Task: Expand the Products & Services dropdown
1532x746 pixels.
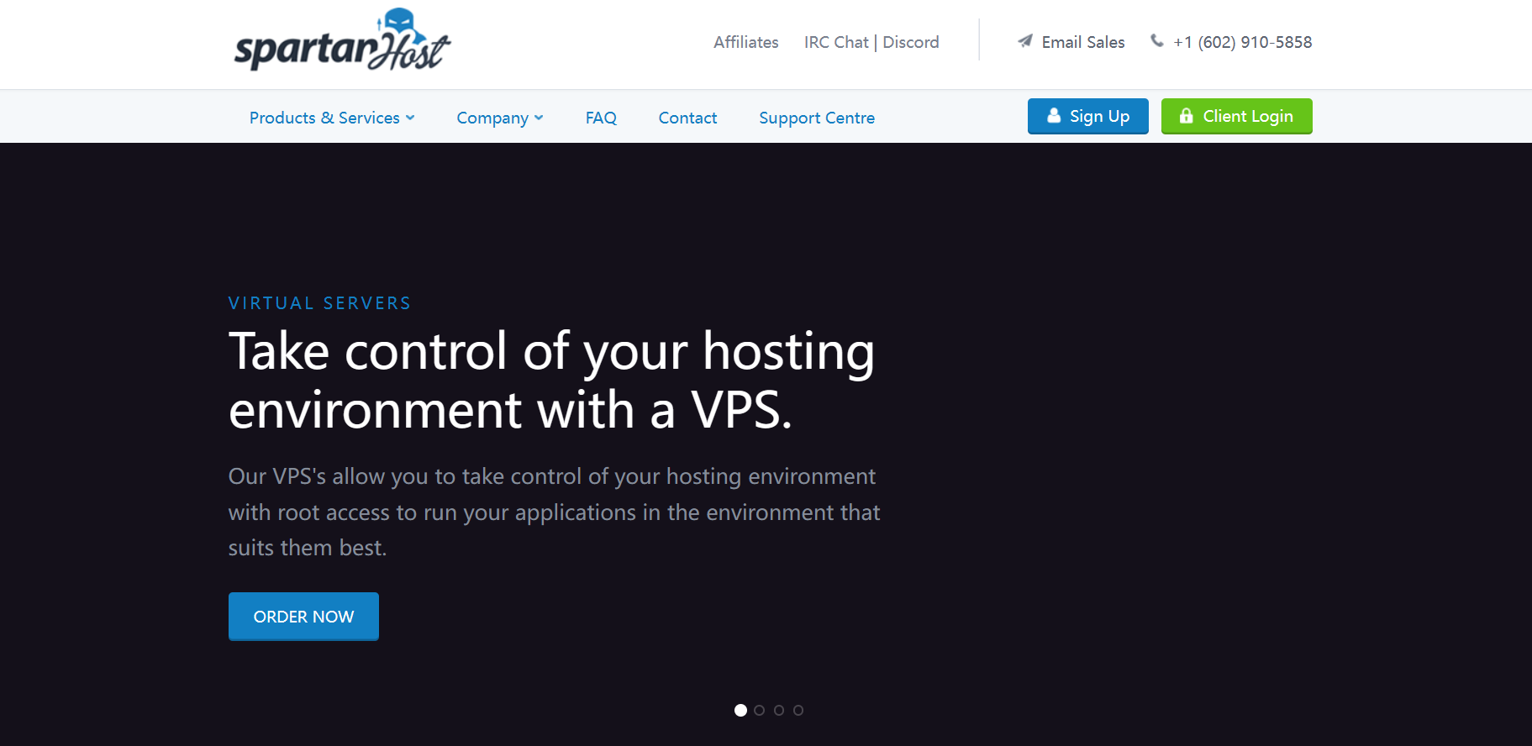Action: 332,118
